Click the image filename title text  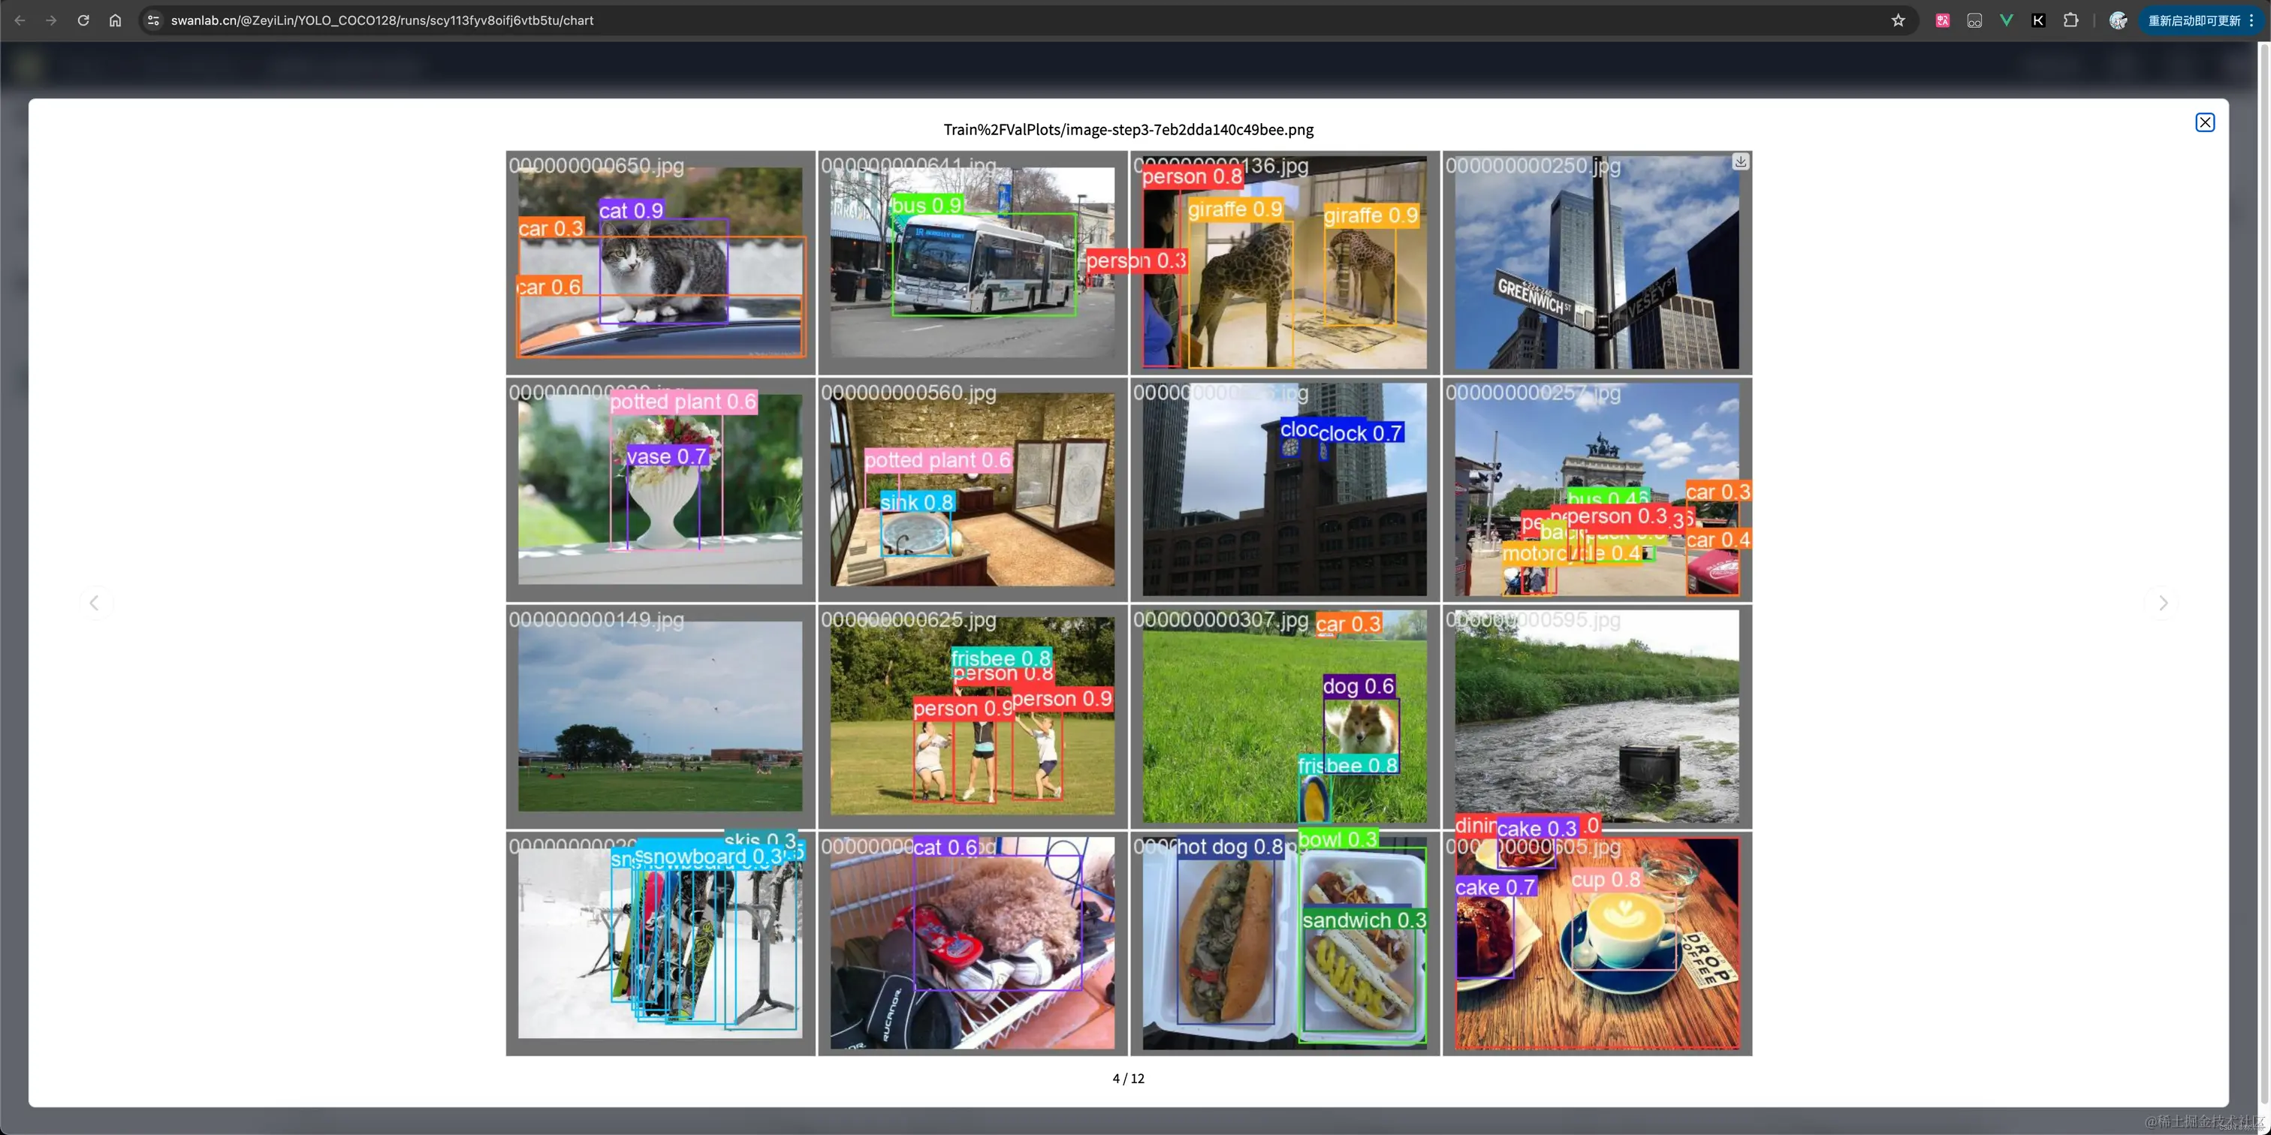(1127, 130)
